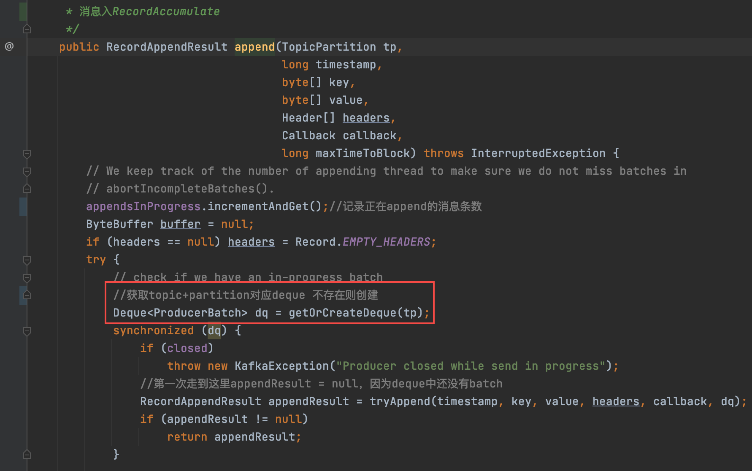
Task: Collapse fold marker at 'check if we have' comment
Action: pyautogui.click(x=27, y=278)
